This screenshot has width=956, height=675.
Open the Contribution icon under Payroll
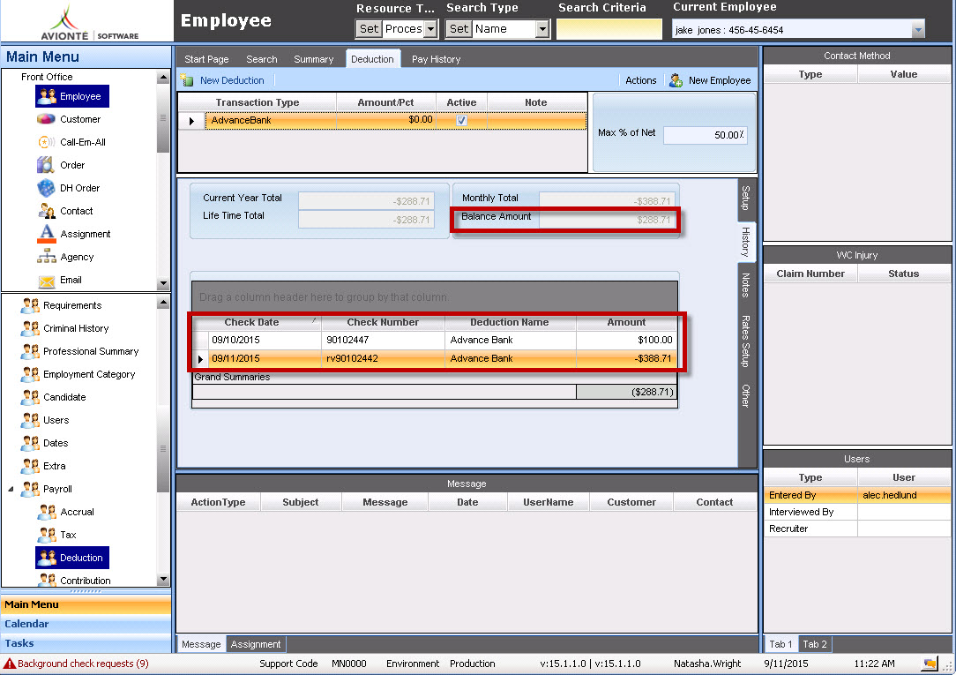47,580
